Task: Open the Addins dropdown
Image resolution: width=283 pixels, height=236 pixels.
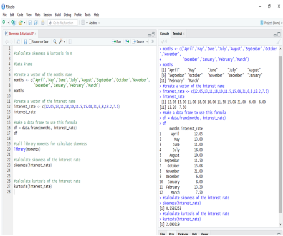Action: click(94, 23)
